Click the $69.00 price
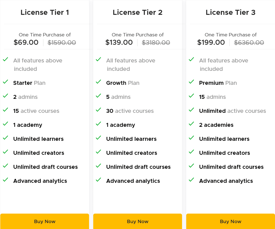Screen dimensions: 275x229 [x=26, y=43]
